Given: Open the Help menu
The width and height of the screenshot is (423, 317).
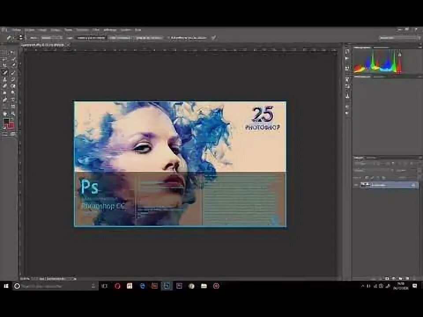Looking at the screenshot, I should point(138,29).
